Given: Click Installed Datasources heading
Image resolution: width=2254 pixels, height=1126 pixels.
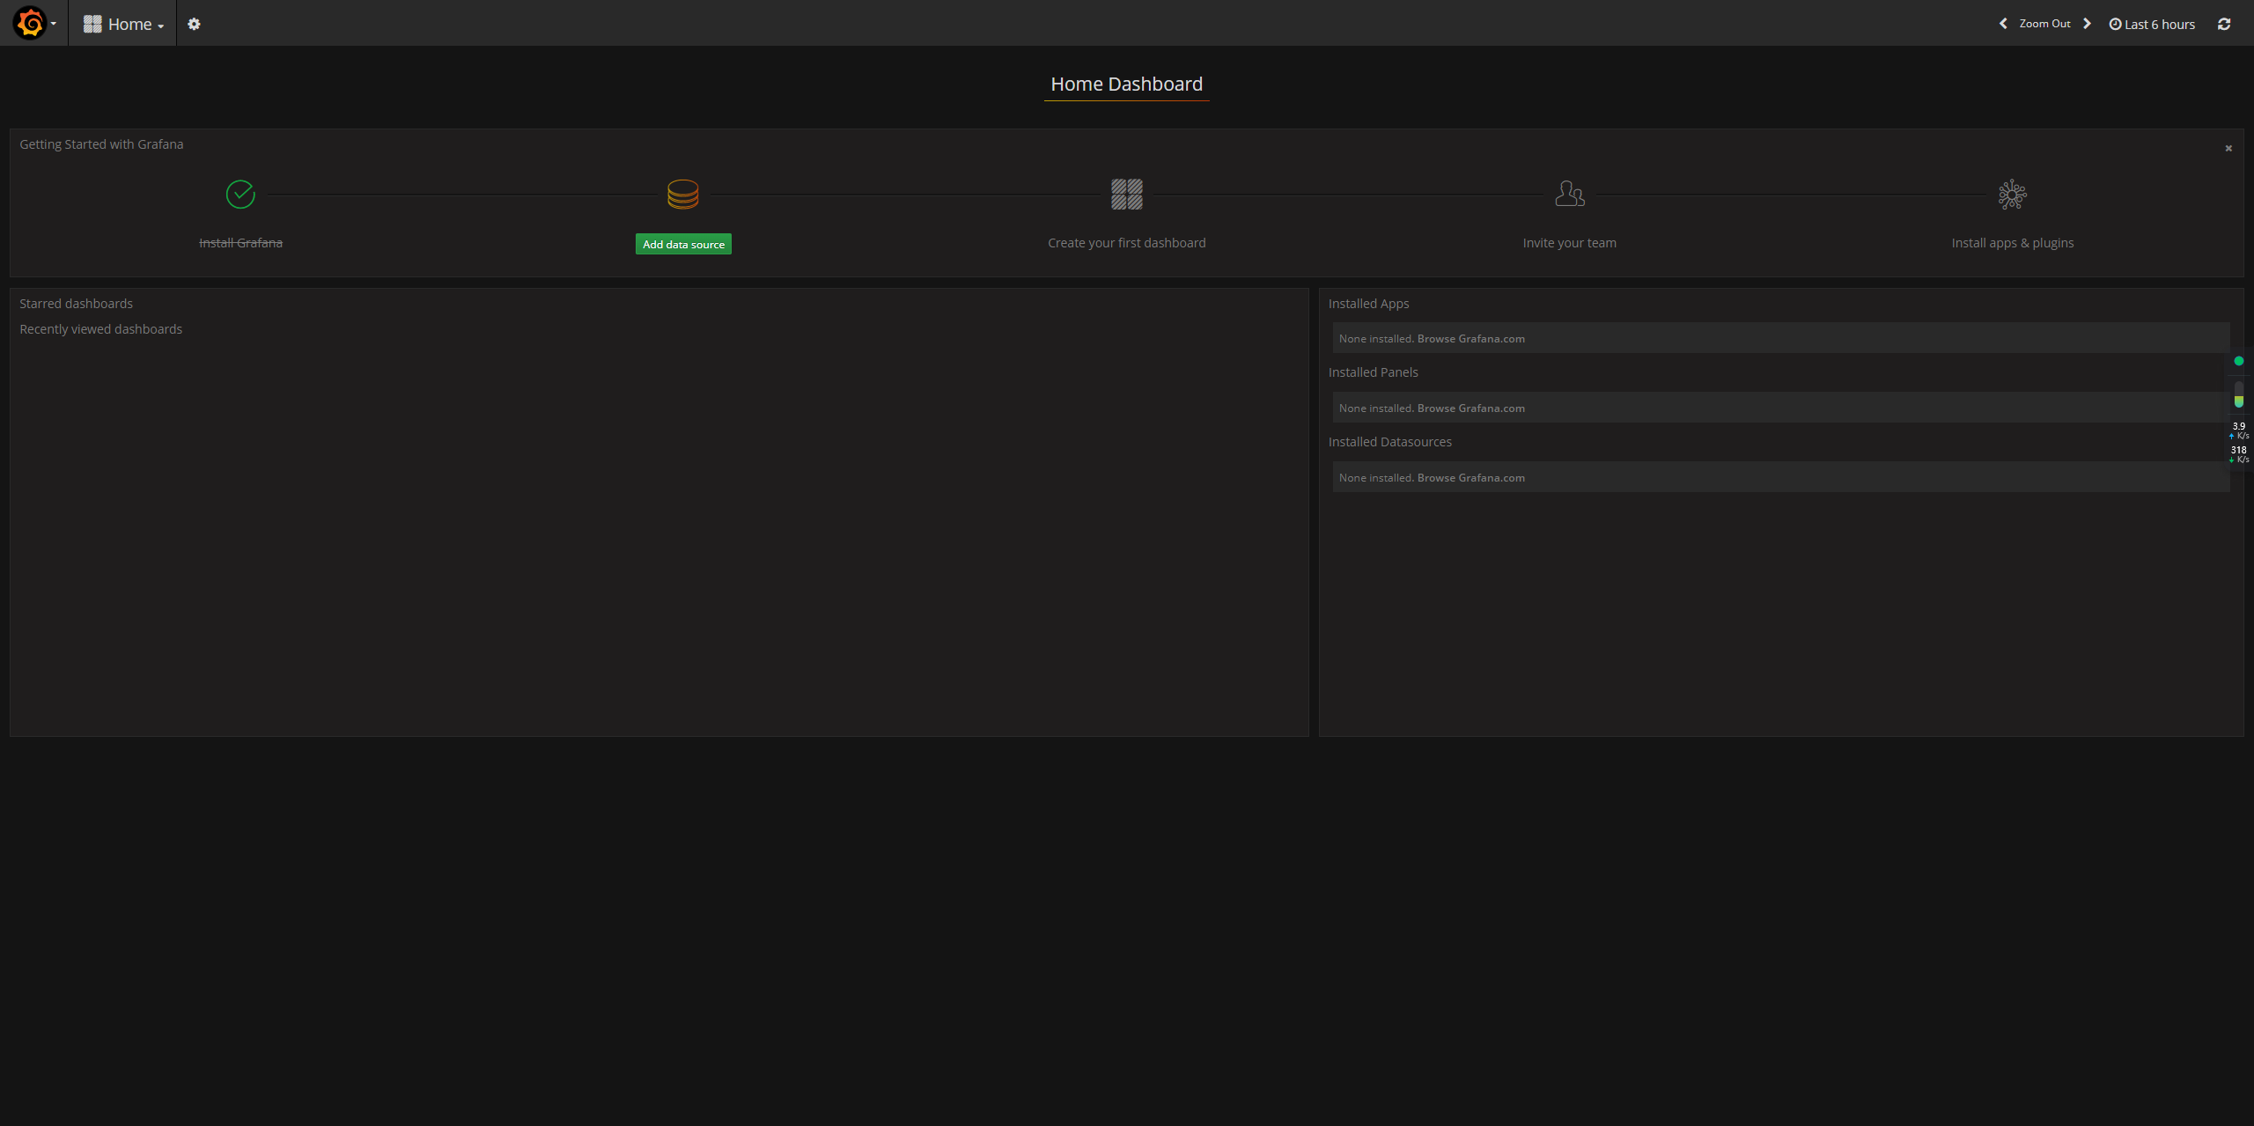Looking at the screenshot, I should [1389, 442].
